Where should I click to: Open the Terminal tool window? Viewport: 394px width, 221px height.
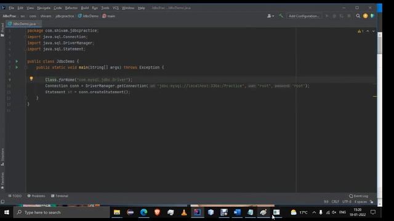60,196
